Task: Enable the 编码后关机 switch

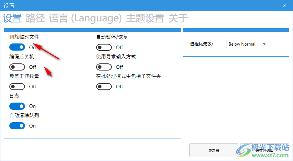Action: tap(17, 67)
